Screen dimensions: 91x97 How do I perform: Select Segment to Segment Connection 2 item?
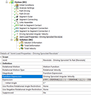(35, 31)
